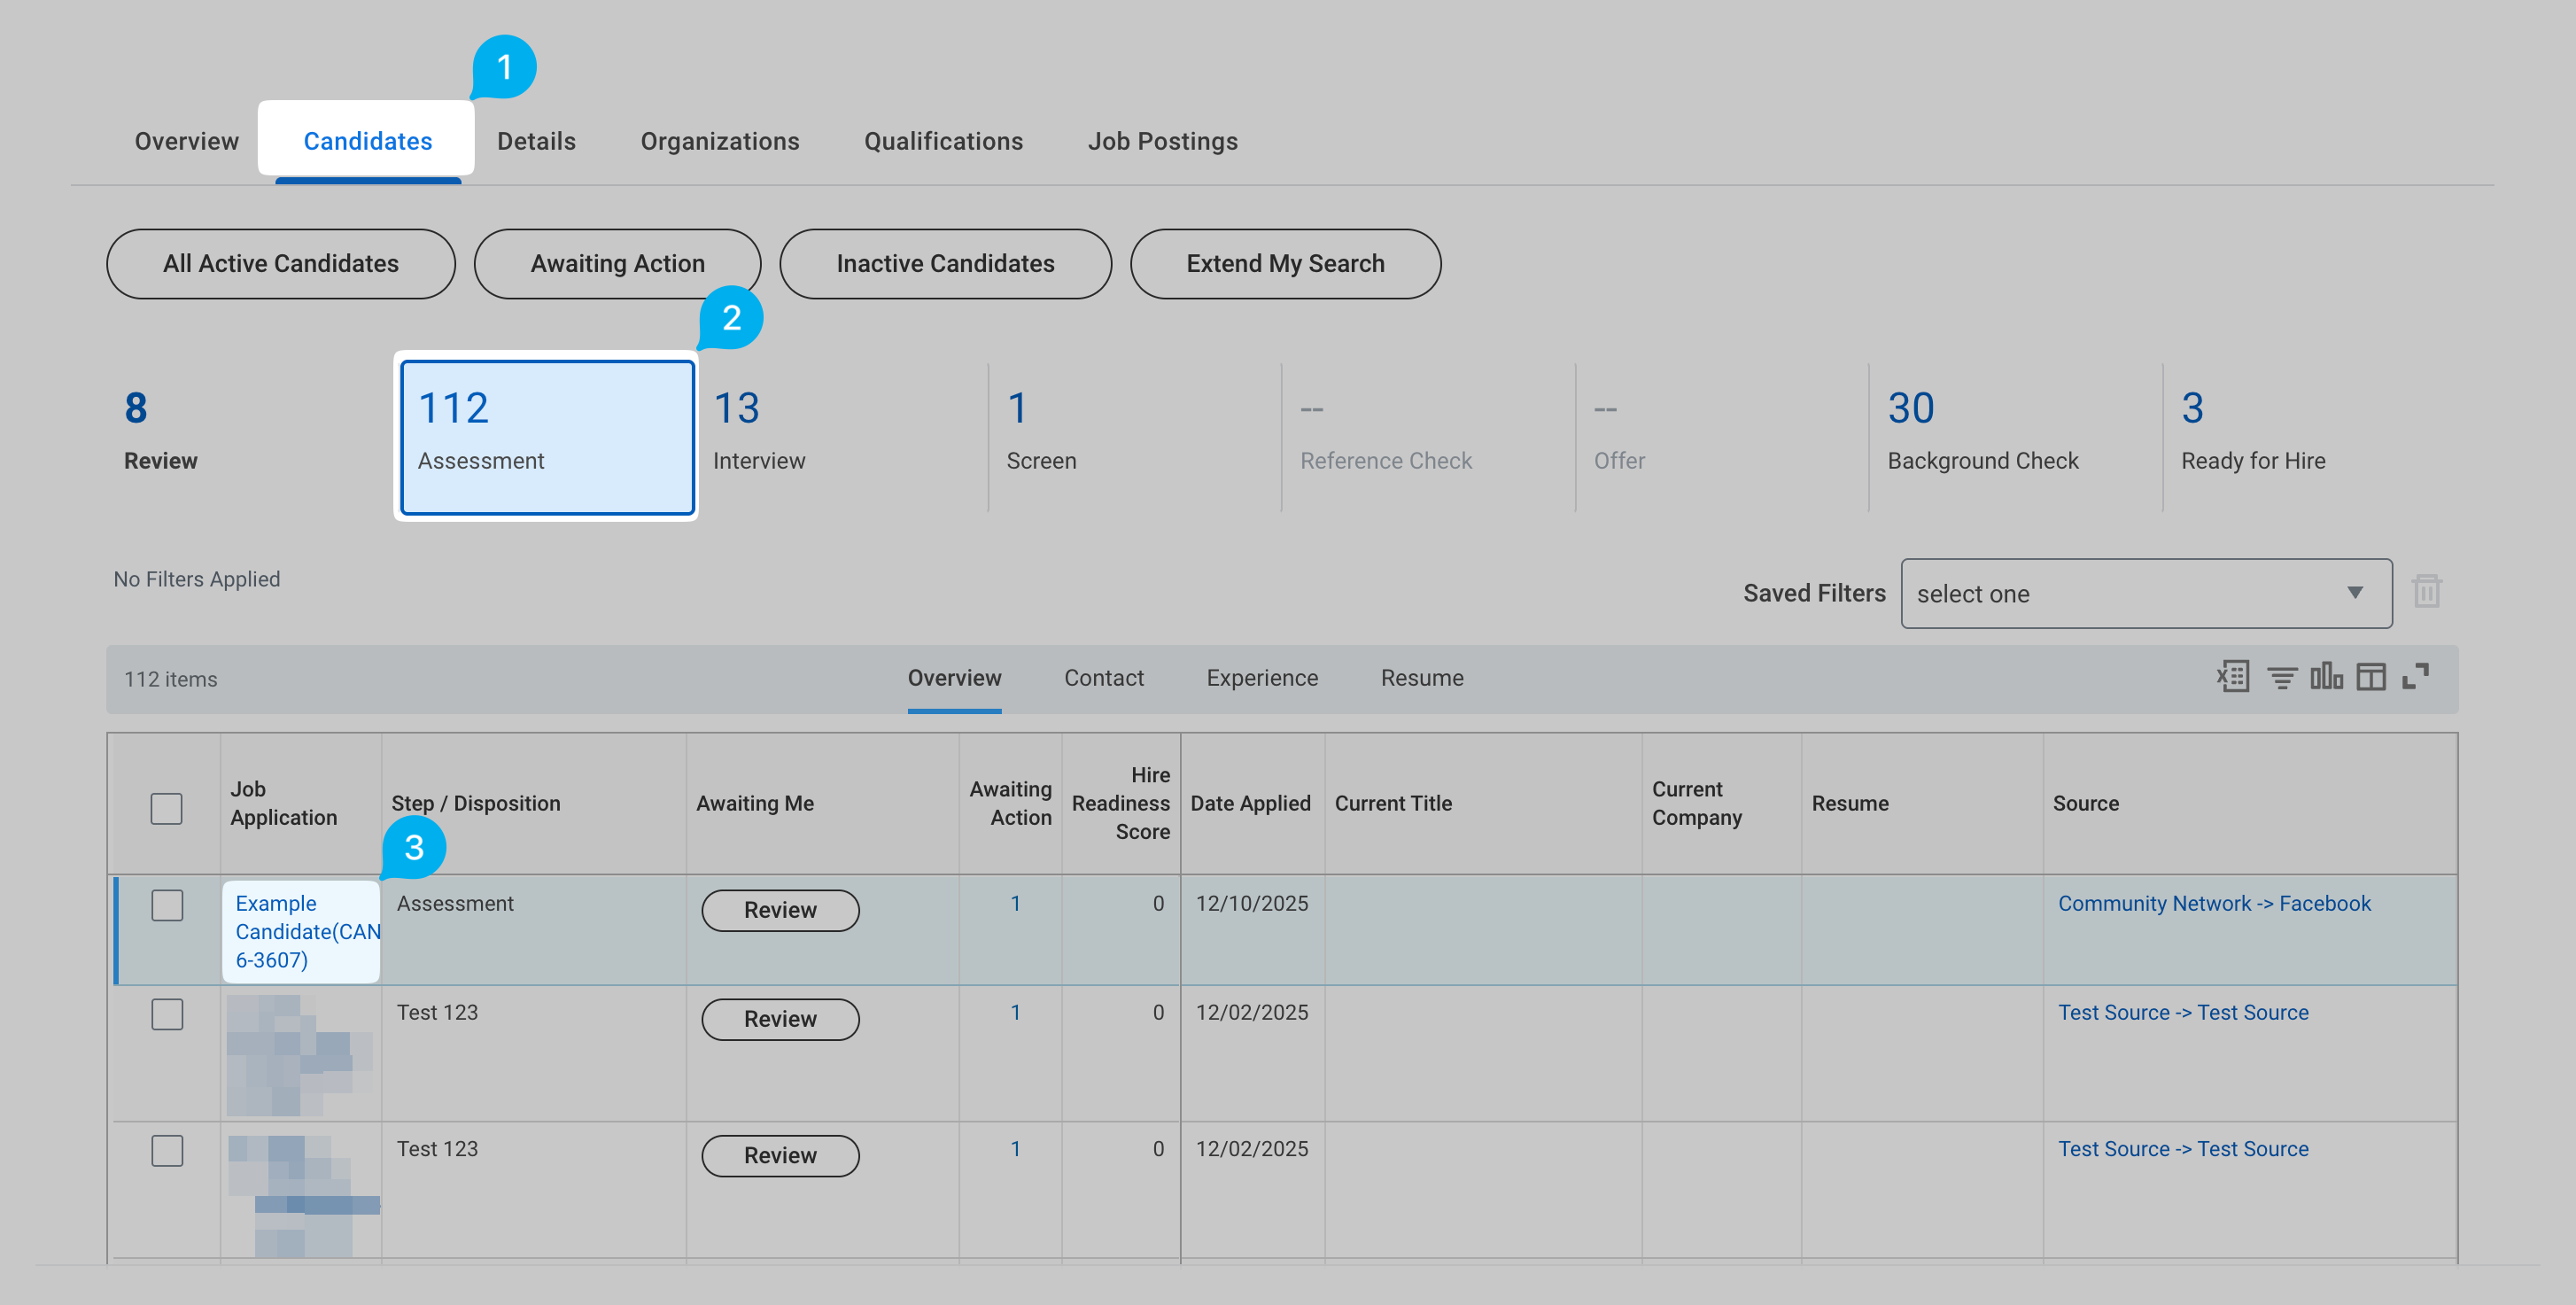Click the grid preferences column layout icon
Image resolution: width=2576 pixels, height=1305 pixels.
pyautogui.click(x=2370, y=677)
